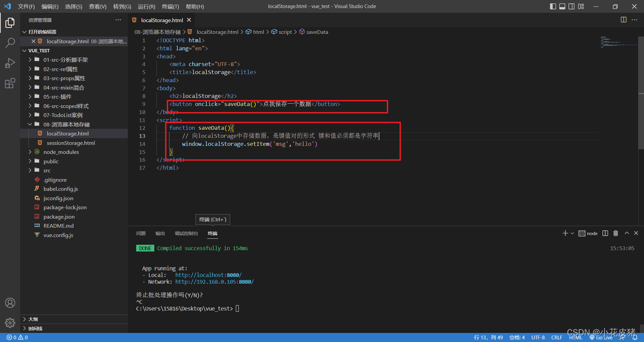Open the Search view in activity bar

tap(10, 43)
